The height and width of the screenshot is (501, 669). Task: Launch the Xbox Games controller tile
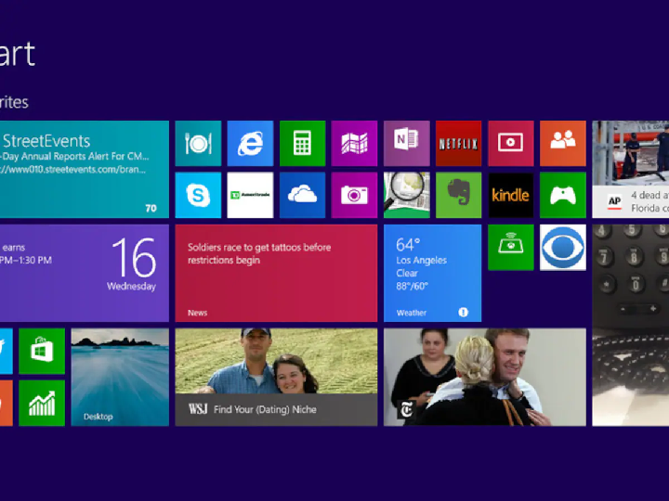pyautogui.click(x=562, y=195)
